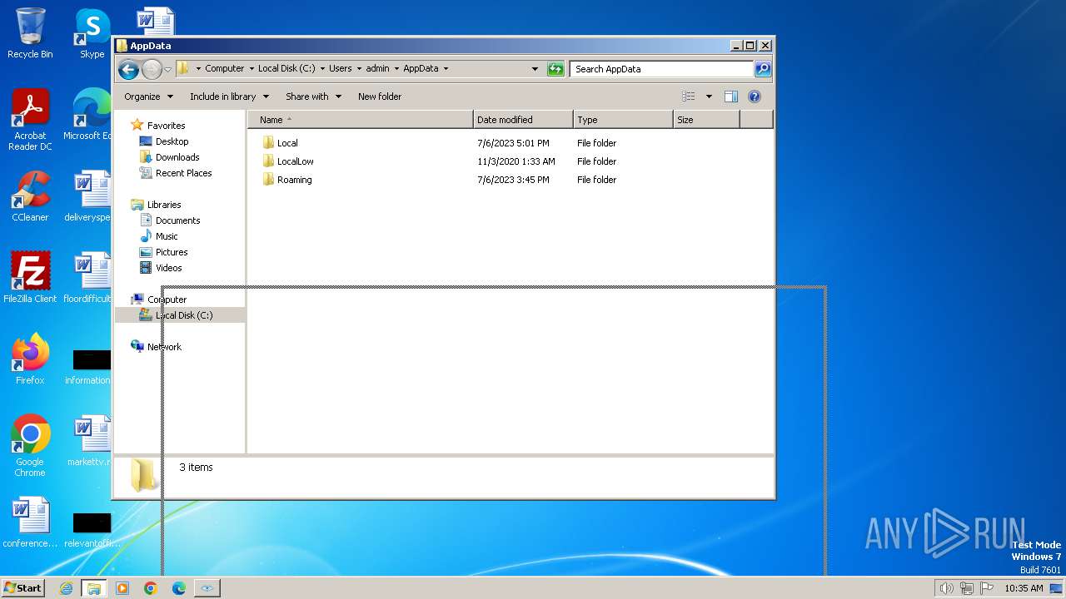The image size is (1066, 599).
Task: Sort by Type column header
Action: pyautogui.click(x=623, y=120)
